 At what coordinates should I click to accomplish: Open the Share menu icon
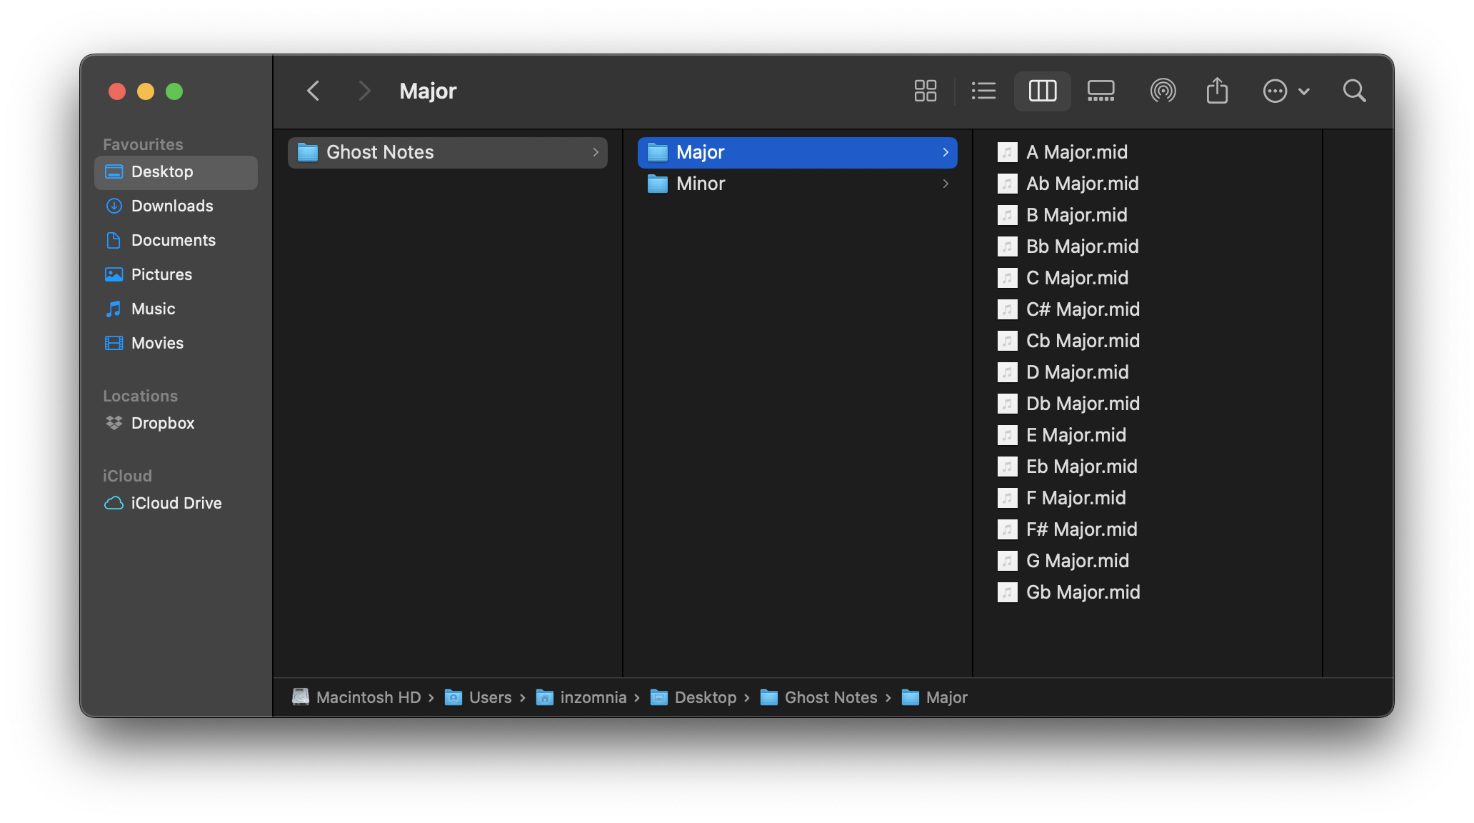1217,91
